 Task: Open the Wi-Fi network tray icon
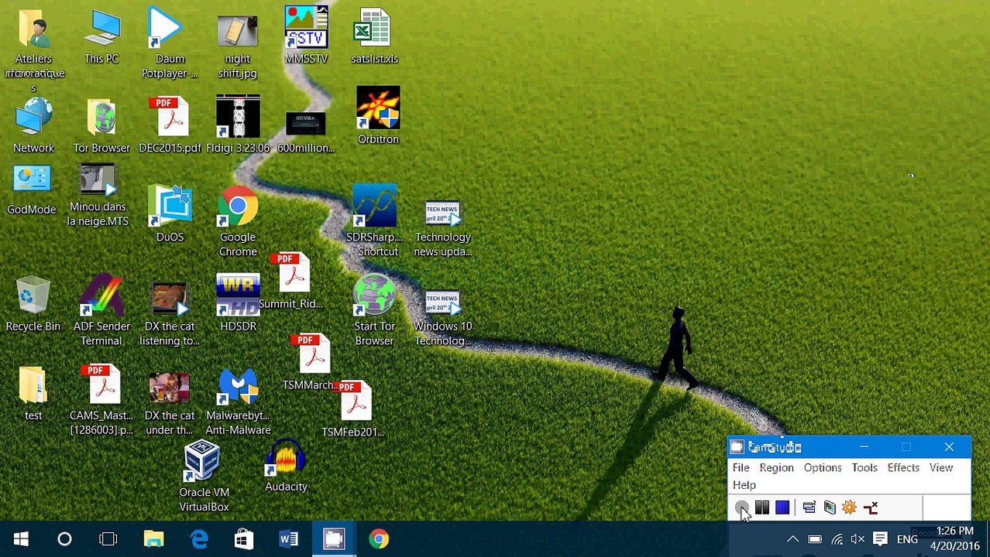(837, 539)
